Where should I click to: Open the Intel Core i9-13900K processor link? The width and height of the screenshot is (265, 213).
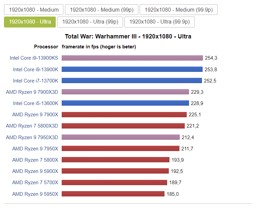click(x=35, y=69)
